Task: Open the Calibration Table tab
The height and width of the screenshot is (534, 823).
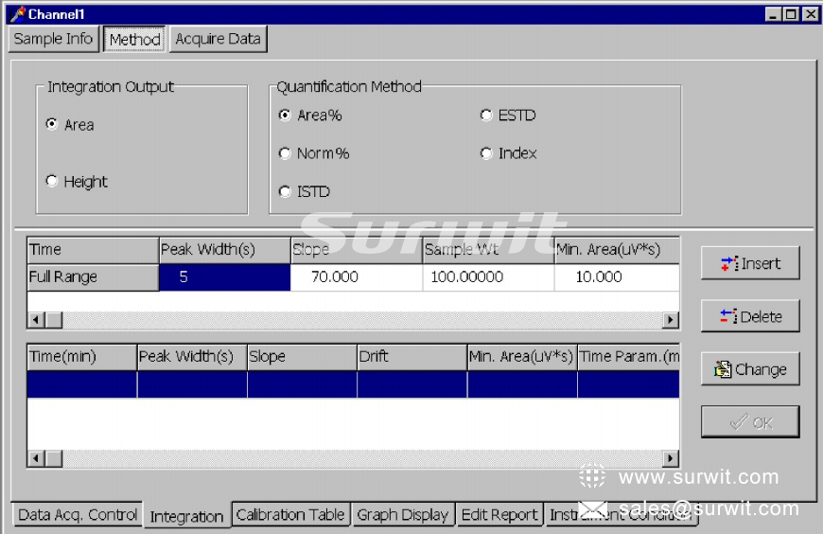Action: [290, 515]
